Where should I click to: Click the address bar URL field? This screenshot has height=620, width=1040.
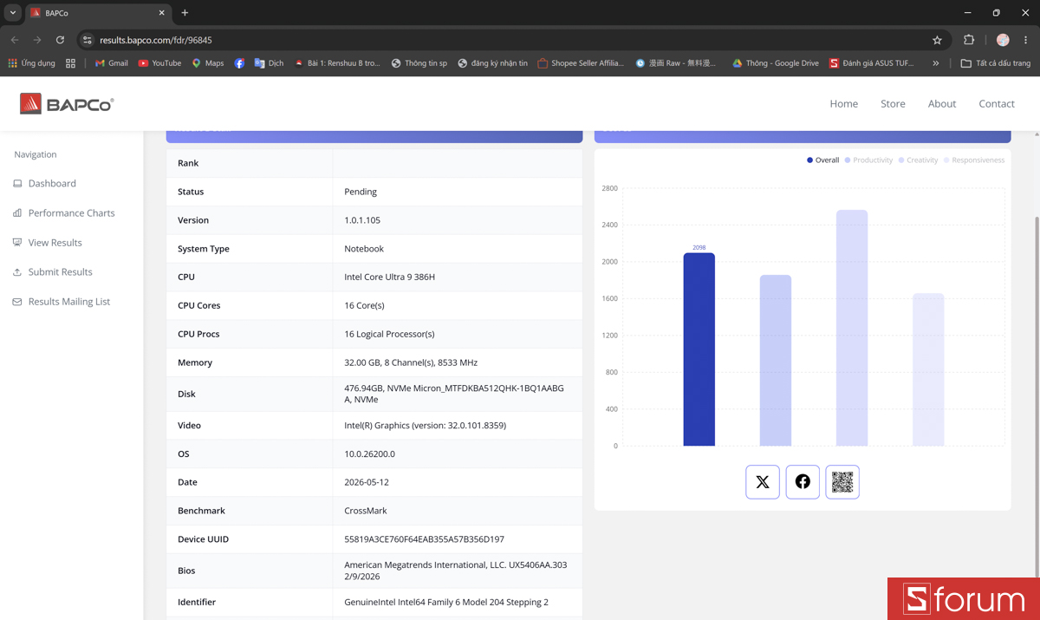click(511, 40)
